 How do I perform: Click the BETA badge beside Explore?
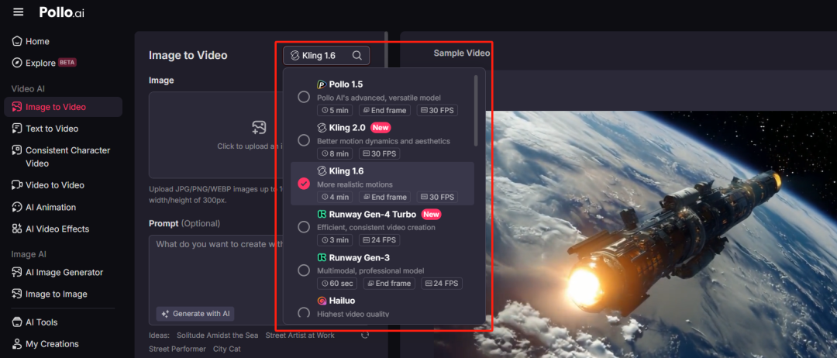[67, 63]
